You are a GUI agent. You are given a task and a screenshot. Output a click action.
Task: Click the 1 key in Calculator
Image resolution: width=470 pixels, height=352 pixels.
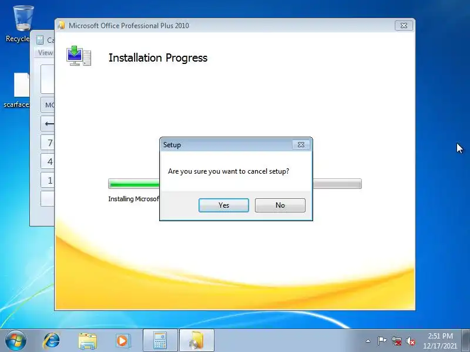click(x=48, y=180)
